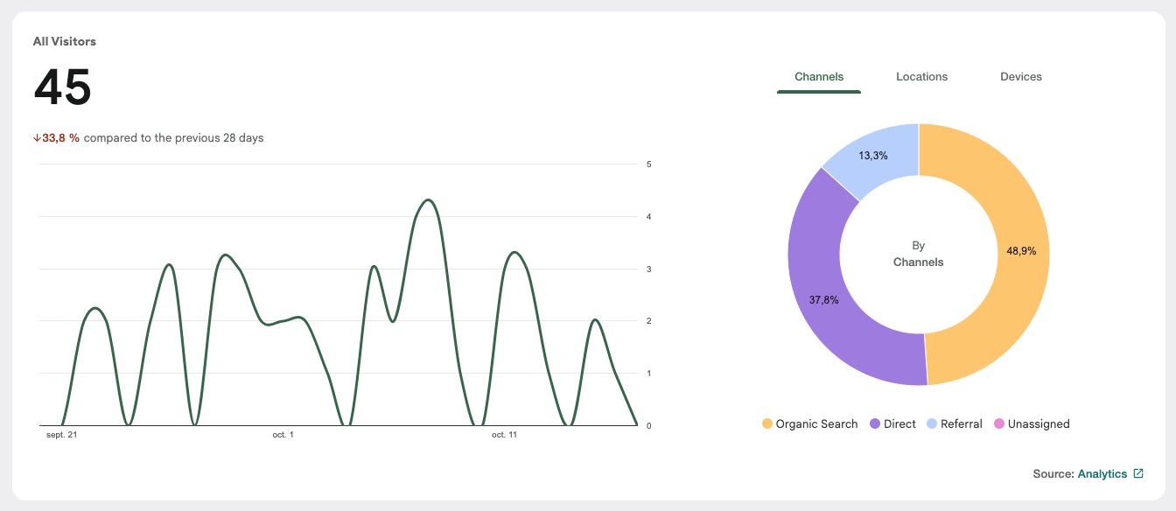The width and height of the screenshot is (1176, 511).
Task: Click the By Channels donut center label
Action: pyautogui.click(x=918, y=254)
